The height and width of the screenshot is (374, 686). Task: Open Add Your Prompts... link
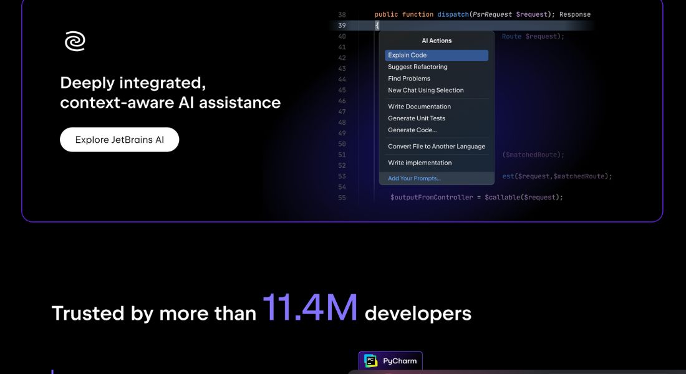click(414, 178)
